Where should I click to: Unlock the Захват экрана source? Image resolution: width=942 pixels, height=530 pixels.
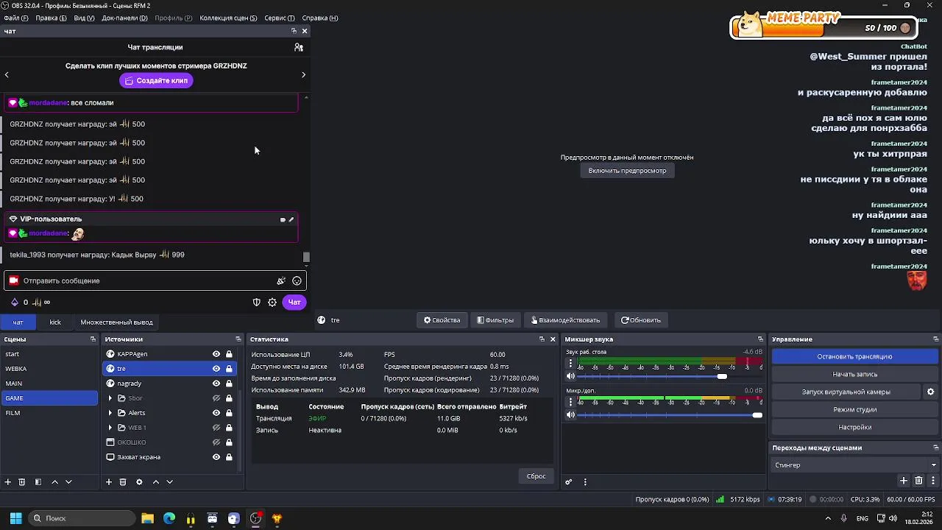(x=229, y=457)
